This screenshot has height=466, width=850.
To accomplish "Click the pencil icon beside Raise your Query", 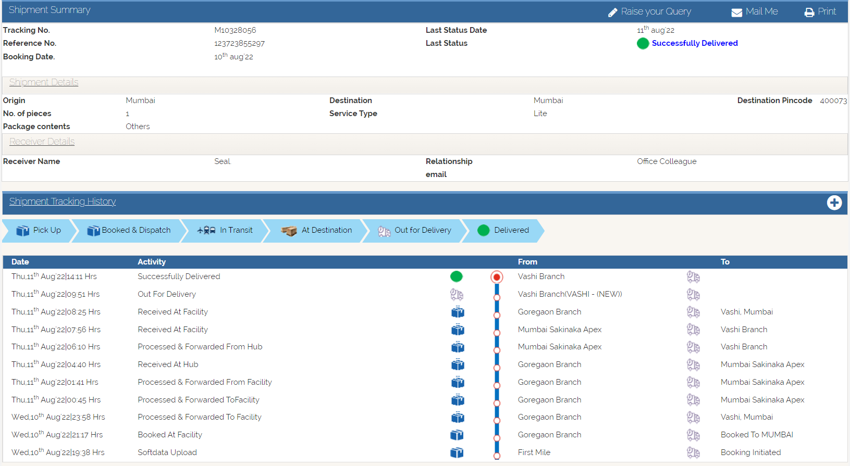I will (612, 12).
